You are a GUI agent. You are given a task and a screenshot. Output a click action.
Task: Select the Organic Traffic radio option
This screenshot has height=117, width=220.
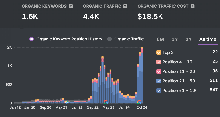(110, 39)
